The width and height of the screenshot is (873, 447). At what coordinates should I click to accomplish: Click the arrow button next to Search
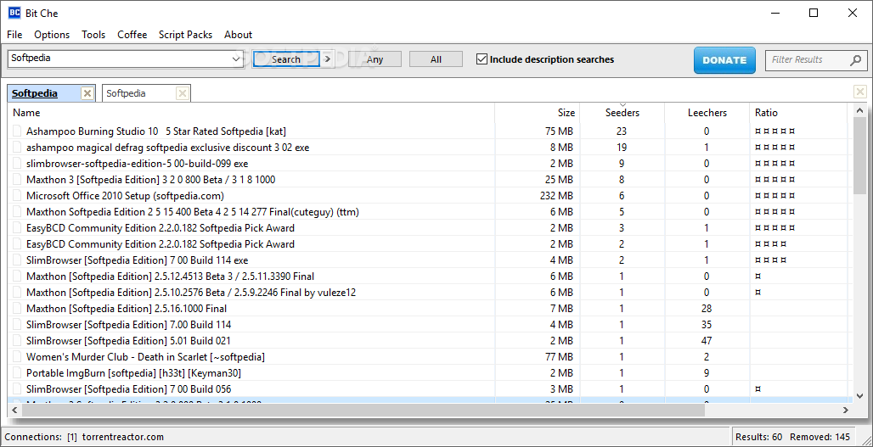click(x=328, y=59)
